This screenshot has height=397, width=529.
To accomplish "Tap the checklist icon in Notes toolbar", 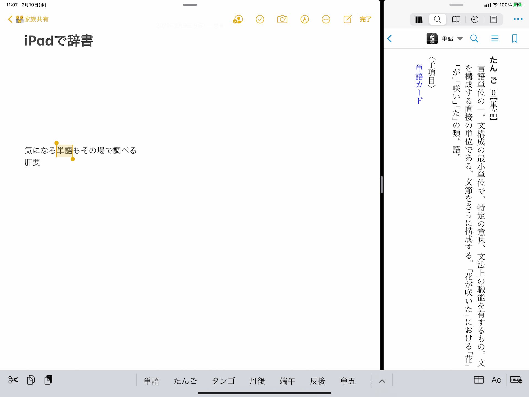I will click(260, 19).
